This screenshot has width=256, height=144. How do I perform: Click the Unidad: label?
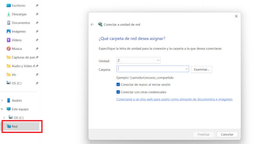tap(104, 61)
